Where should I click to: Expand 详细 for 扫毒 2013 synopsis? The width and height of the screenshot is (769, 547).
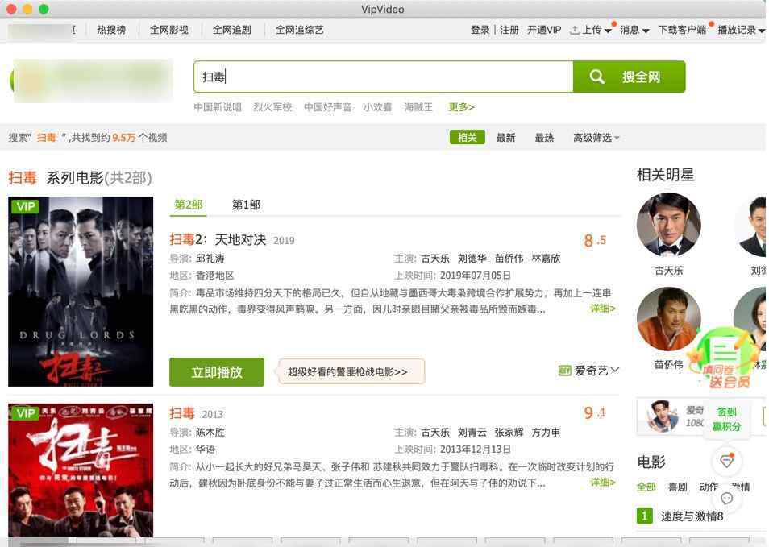click(x=603, y=483)
